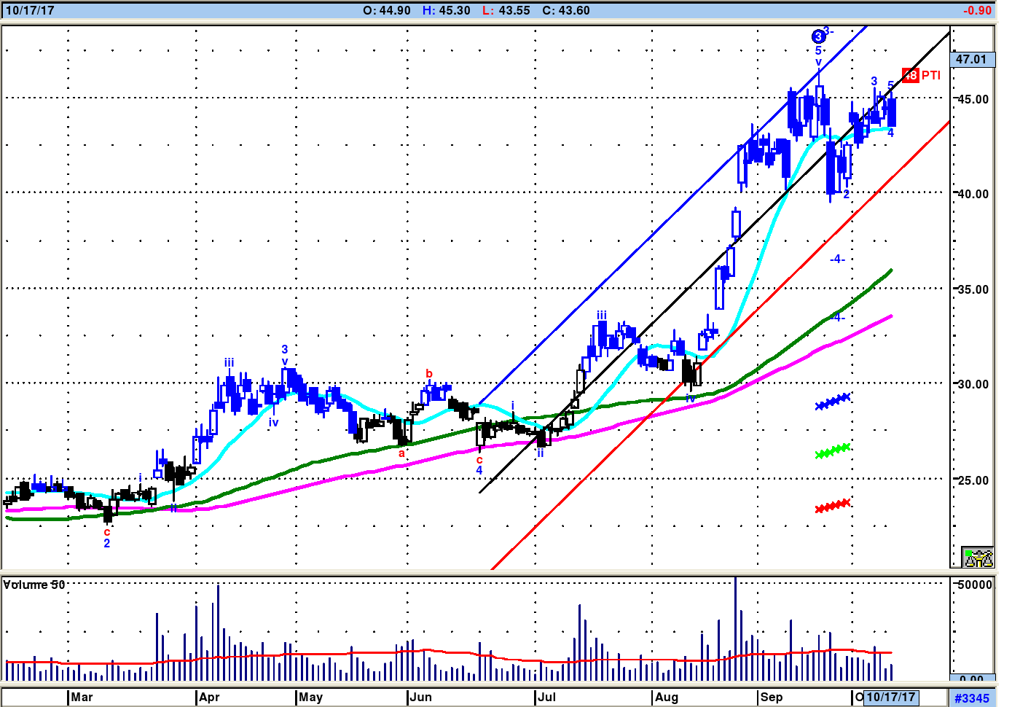Click the closing price C: 43.60
This screenshot has height=707, width=1020.
[566, 10]
